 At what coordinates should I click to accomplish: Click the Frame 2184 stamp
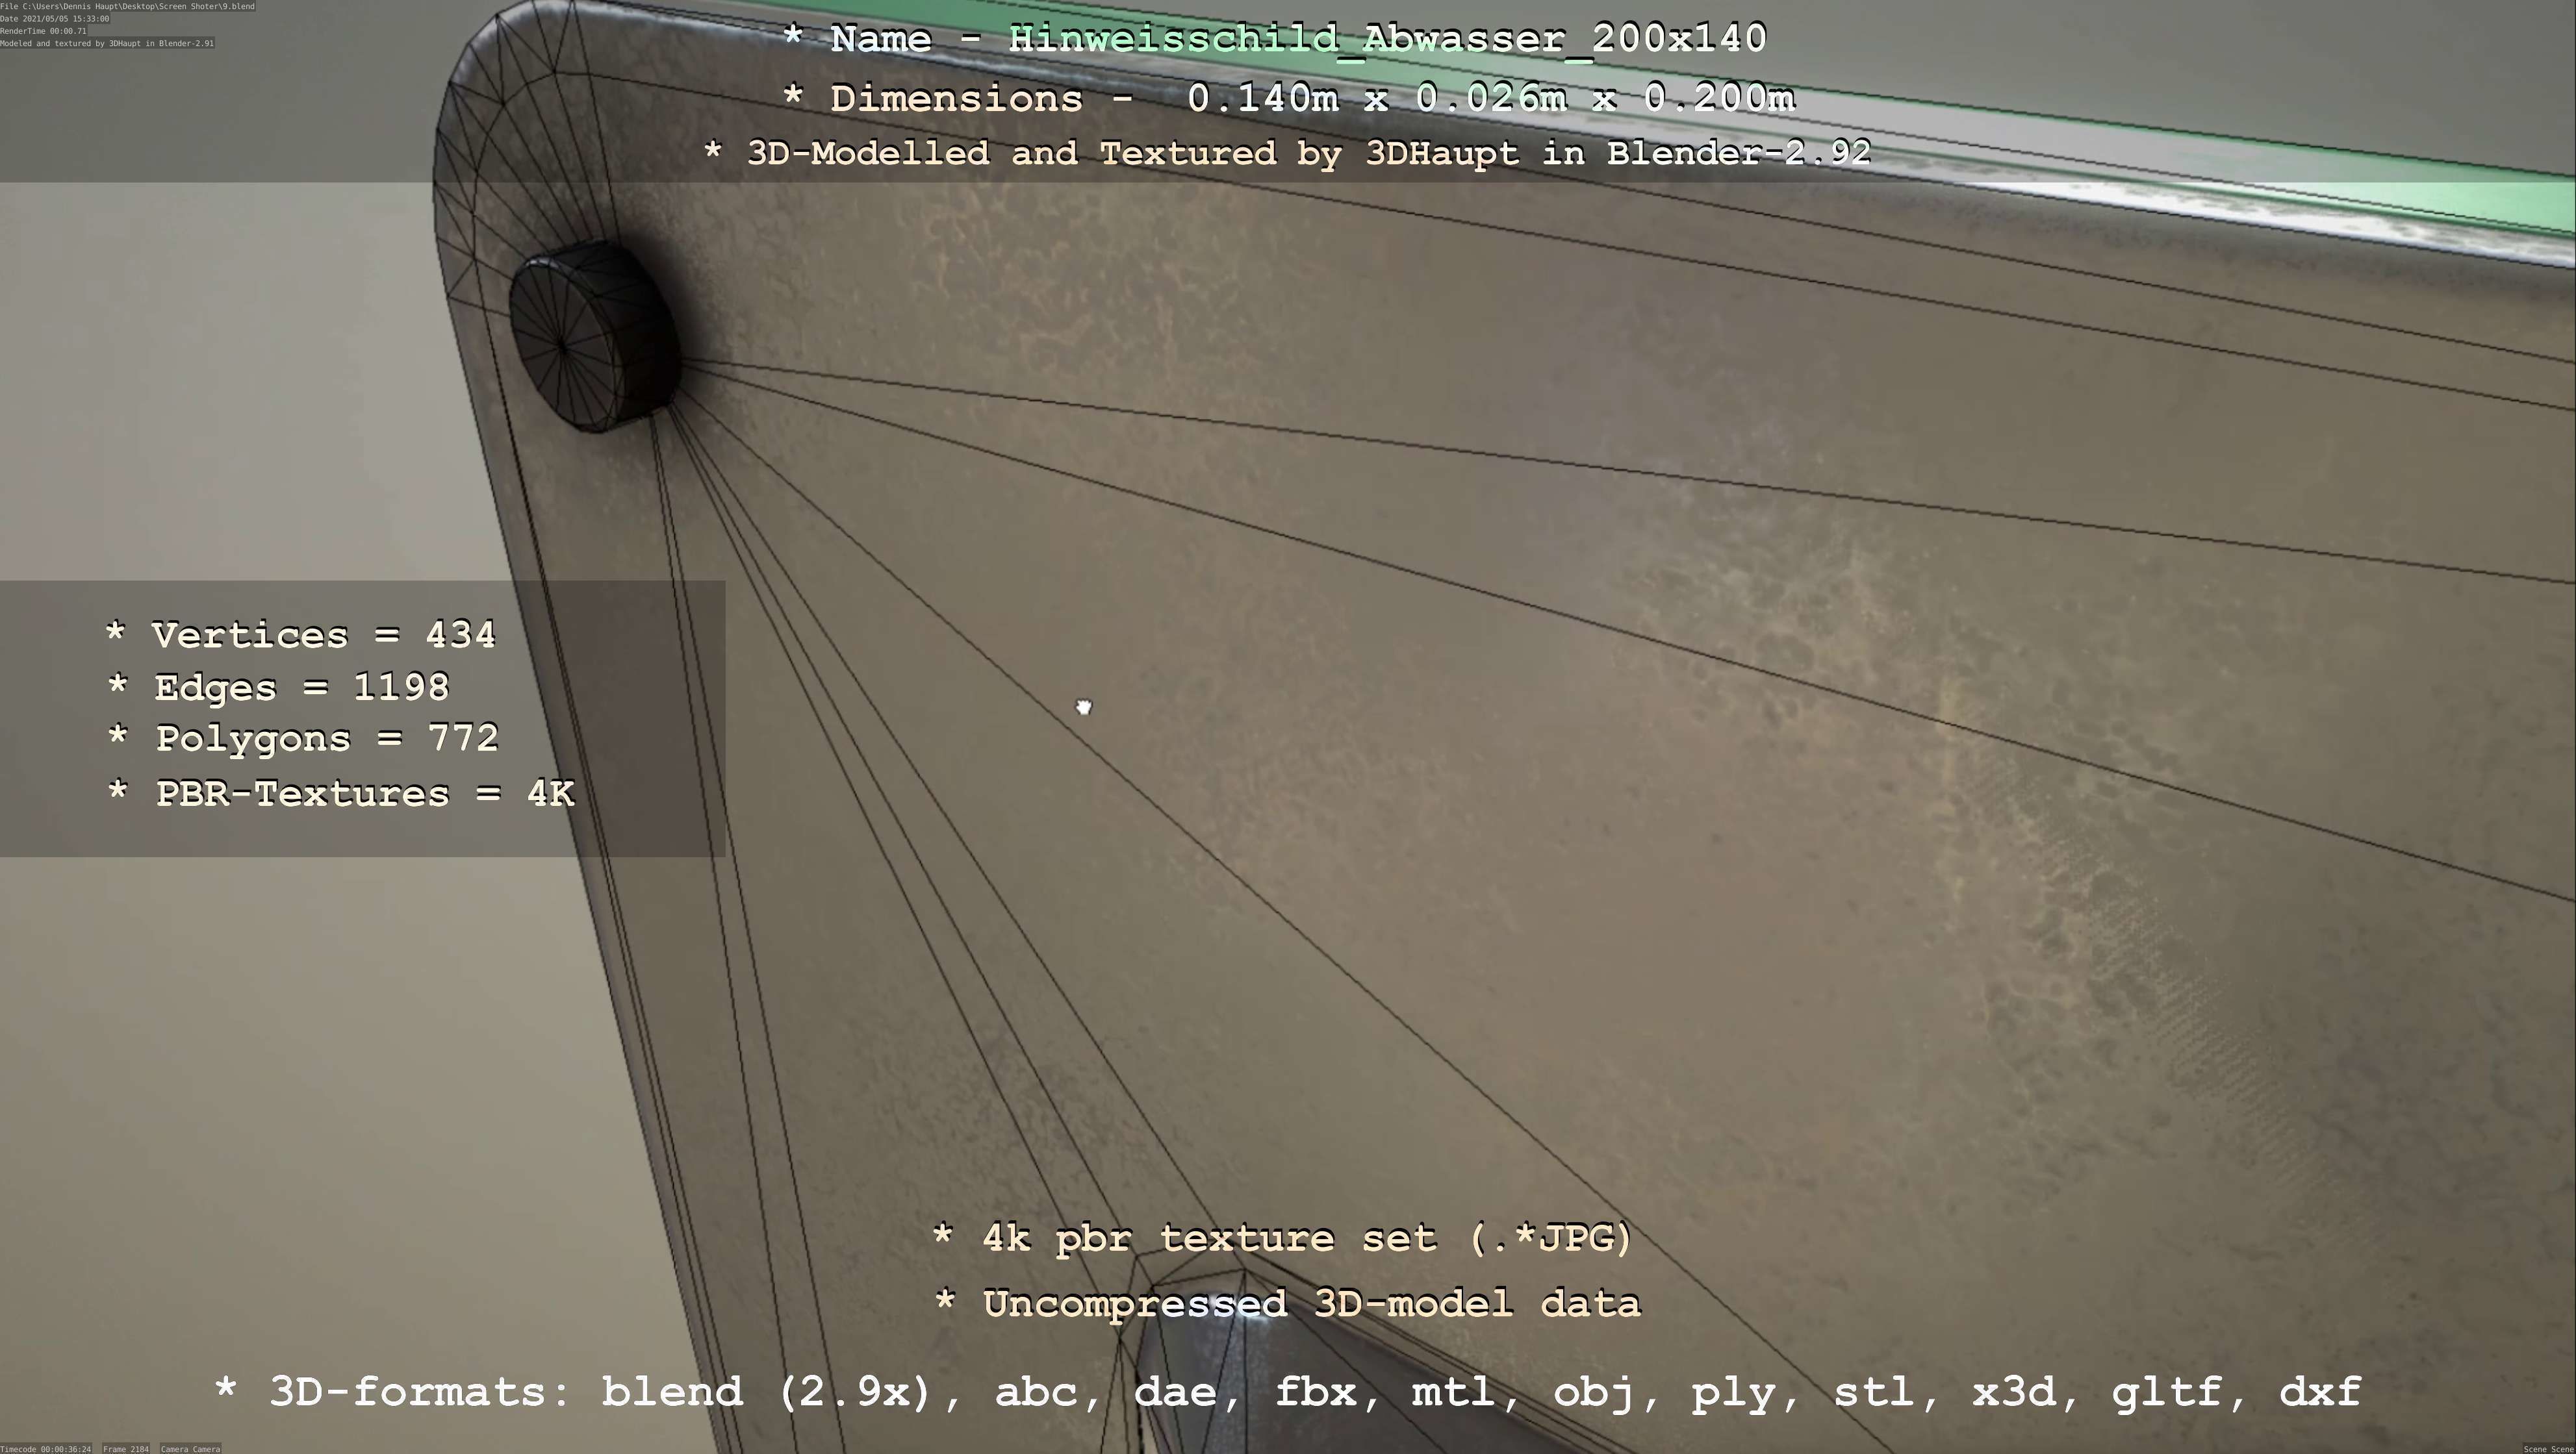pyautogui.click(x=126, y=1448)
